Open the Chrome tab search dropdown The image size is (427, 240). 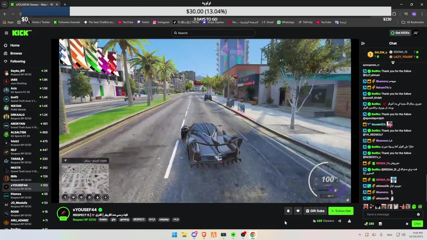coord(4,5)
